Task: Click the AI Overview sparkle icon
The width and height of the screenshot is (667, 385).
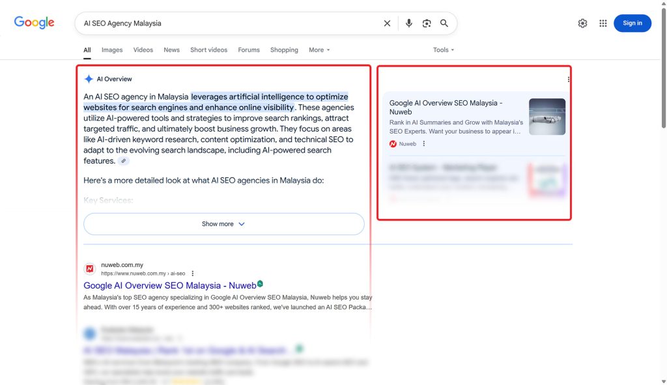Action: click(89, 79)
